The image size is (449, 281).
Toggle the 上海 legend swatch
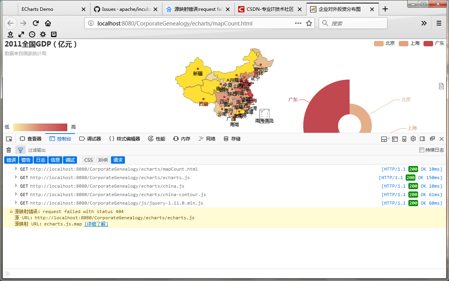(403, 44)
